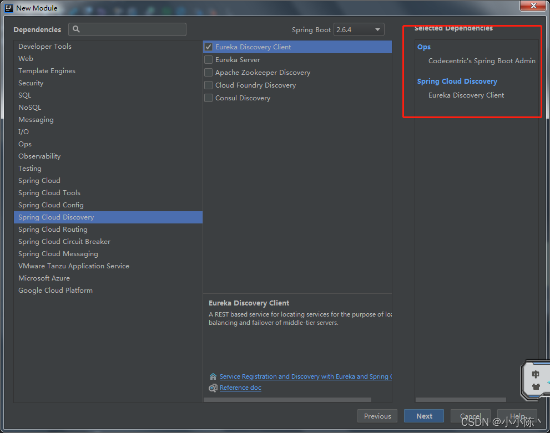Focus the Dependencies search field
This screenshot has height=433, width=550.
[x=127, y=29]
